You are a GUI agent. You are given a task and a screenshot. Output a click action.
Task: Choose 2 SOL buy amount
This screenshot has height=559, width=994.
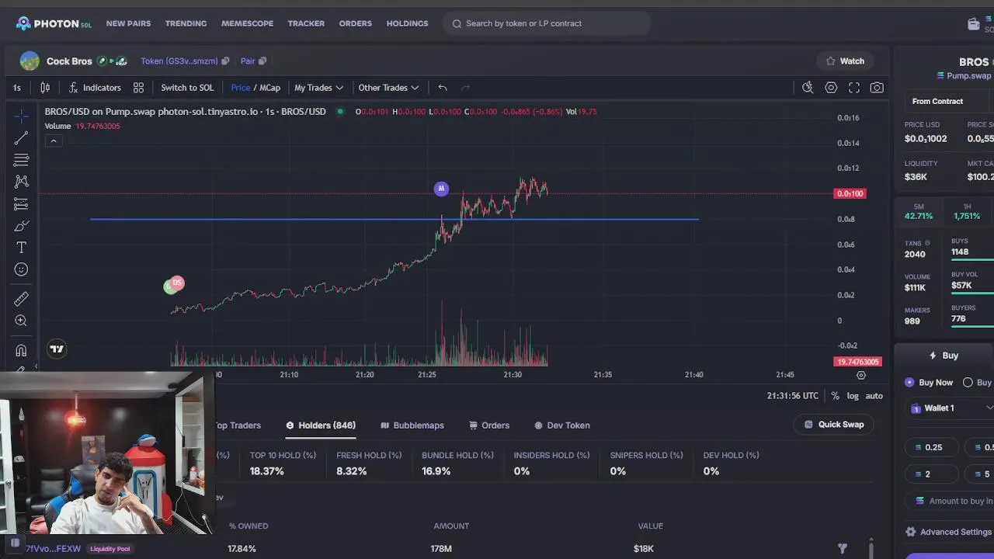933,474
